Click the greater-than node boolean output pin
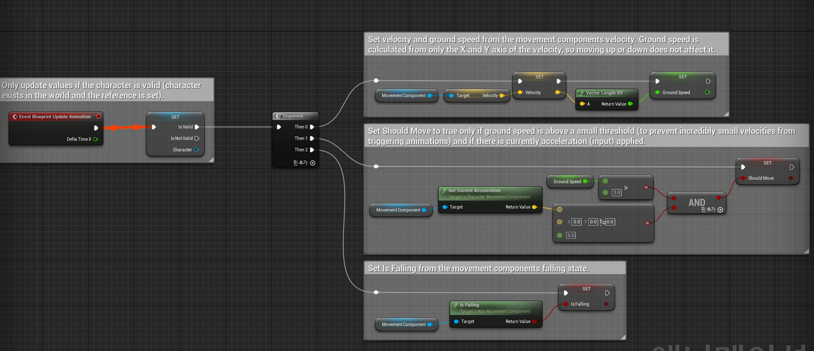The width and height of the screenshot is (814, 351). pos(646,187)
